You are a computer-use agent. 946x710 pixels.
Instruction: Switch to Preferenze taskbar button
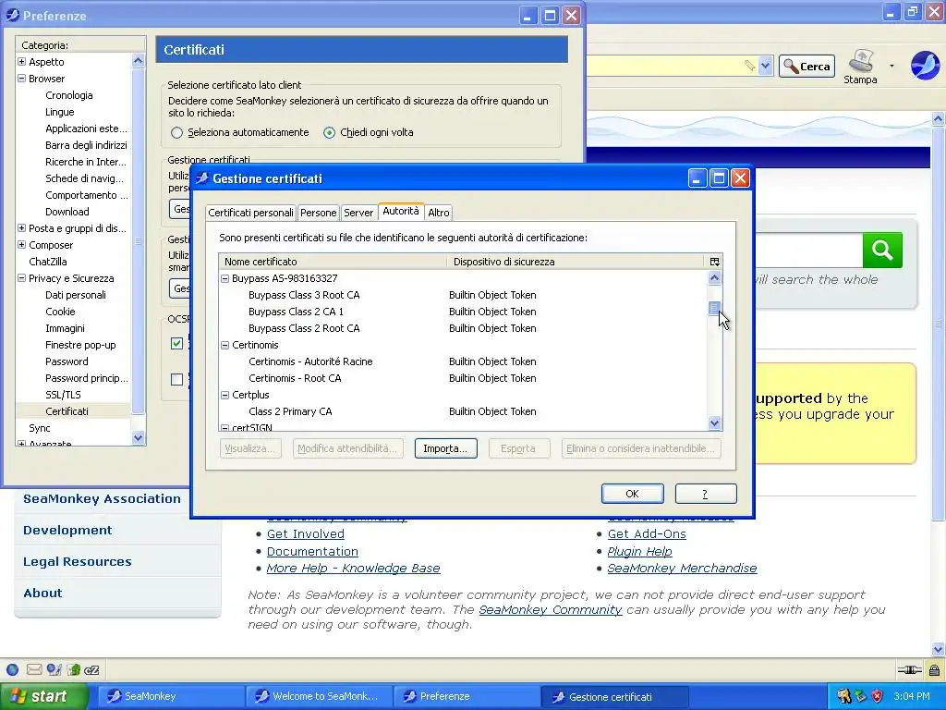coord(467,696)
